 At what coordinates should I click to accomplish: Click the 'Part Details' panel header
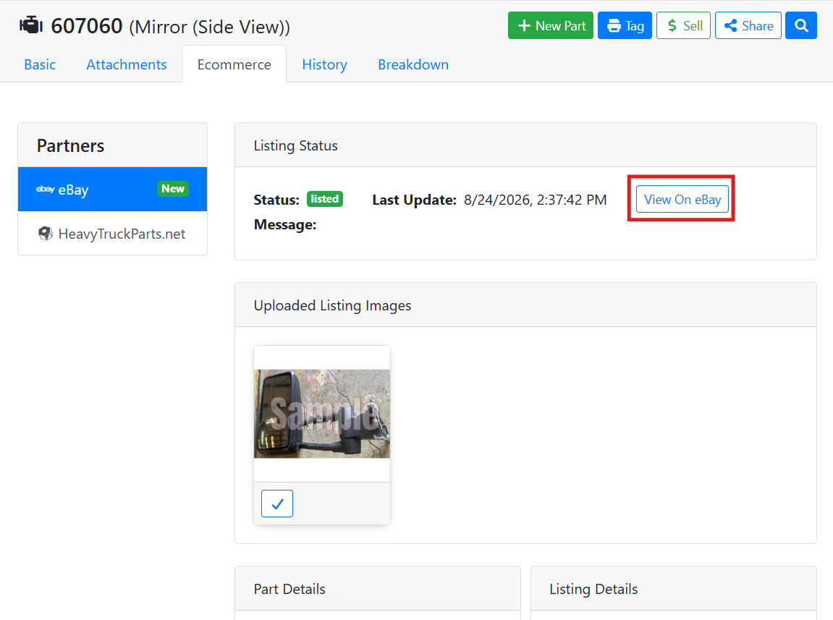378,589
